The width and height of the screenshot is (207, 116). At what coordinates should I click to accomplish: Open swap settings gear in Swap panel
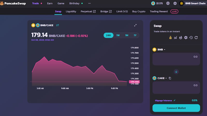pos(186,38)
